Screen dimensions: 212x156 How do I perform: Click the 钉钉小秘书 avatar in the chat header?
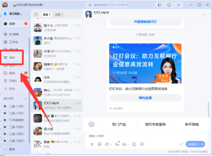(89, 14)
